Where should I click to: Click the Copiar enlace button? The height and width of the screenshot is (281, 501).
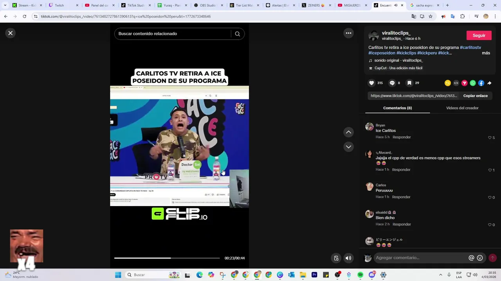point(475,96)
